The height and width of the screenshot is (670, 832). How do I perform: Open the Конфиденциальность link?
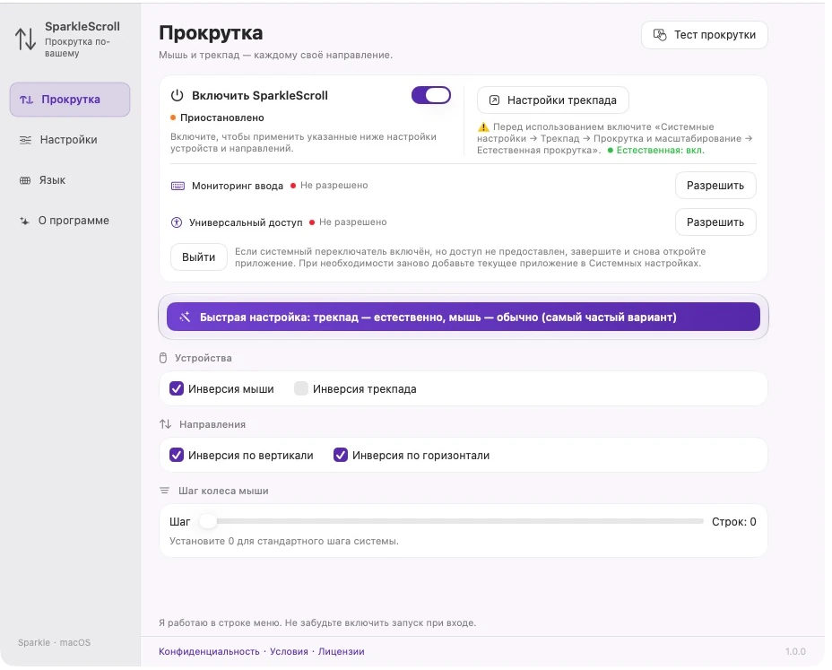(209, 652)
